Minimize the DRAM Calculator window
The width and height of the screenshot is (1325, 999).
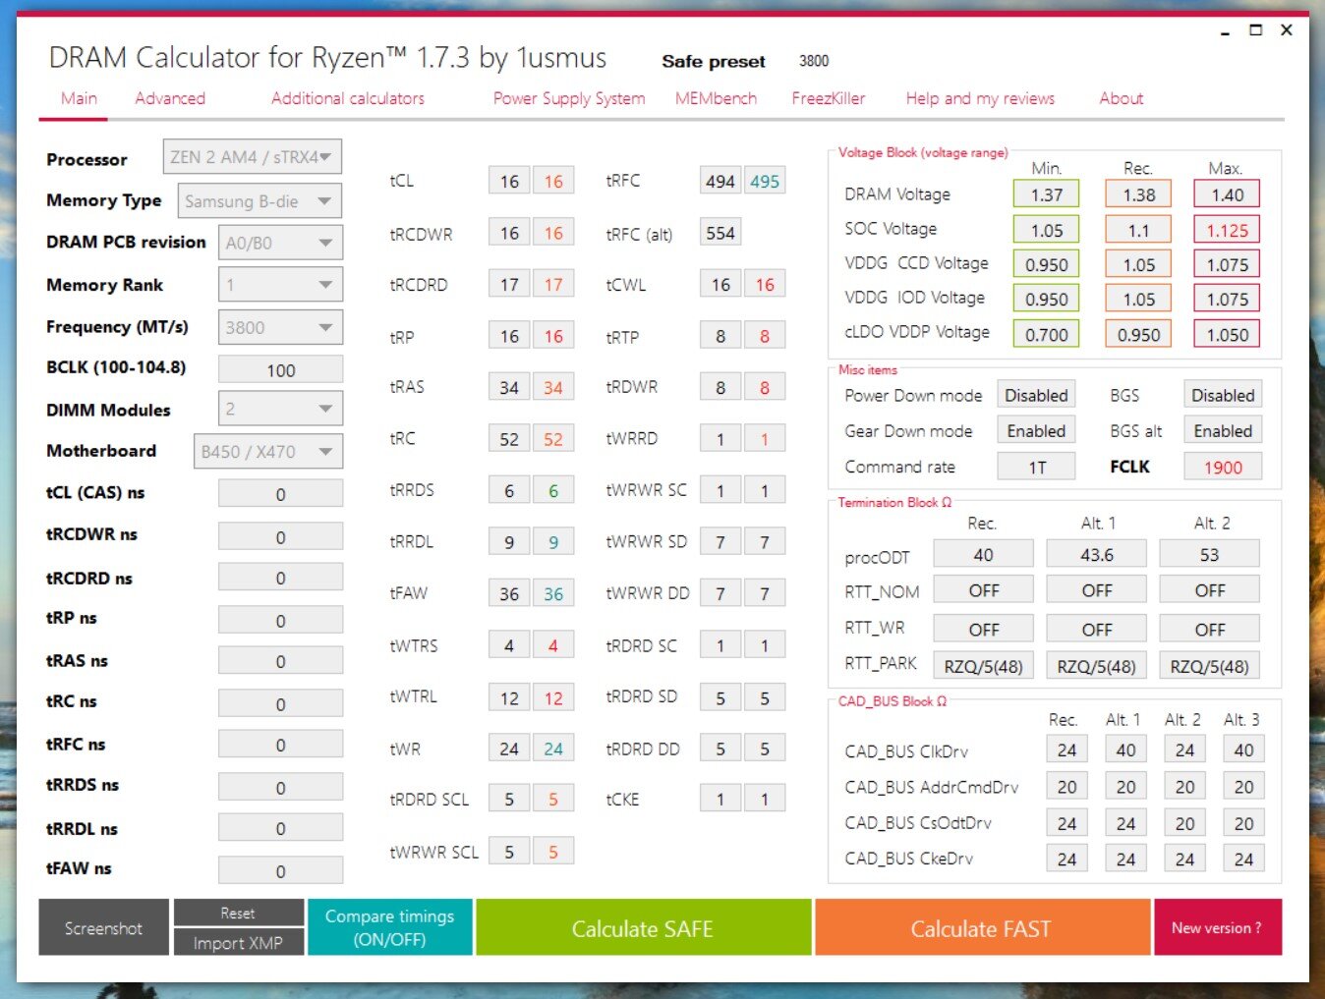1225,30
